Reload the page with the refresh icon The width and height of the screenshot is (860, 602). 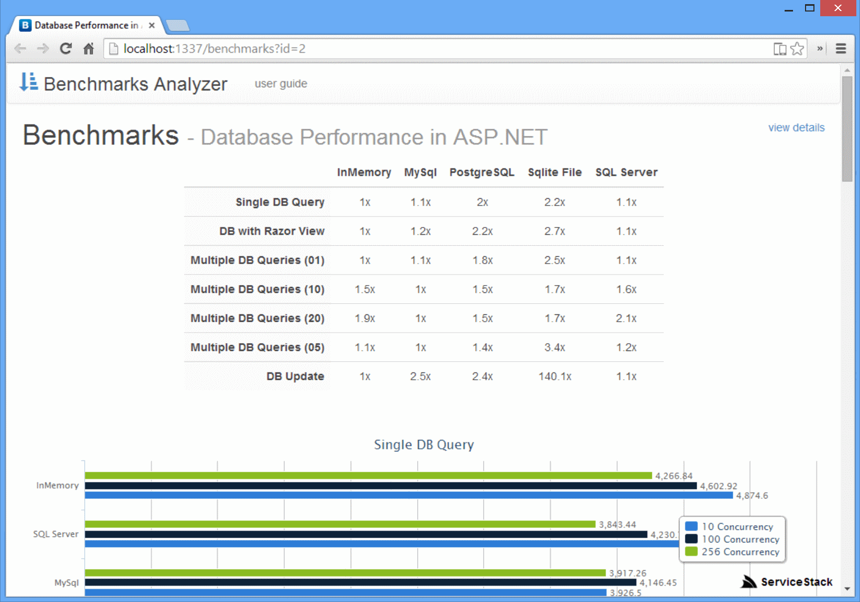click(x=66, y=49)
